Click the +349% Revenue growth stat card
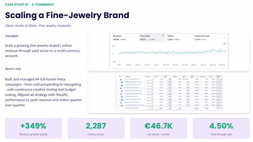253x142 pixels. (x=33, y=128)
